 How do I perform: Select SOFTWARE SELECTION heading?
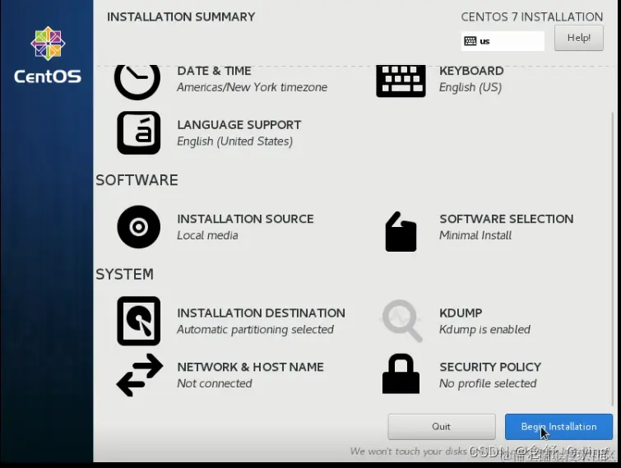pos(507,219)
